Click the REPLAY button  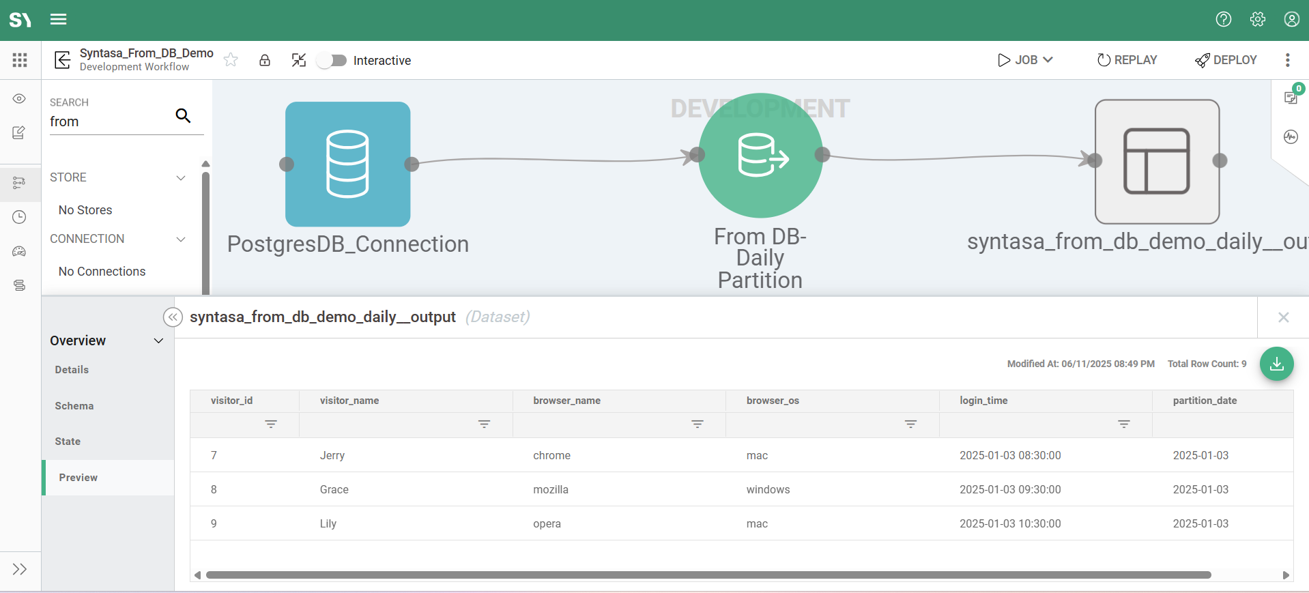point(1127,60)
